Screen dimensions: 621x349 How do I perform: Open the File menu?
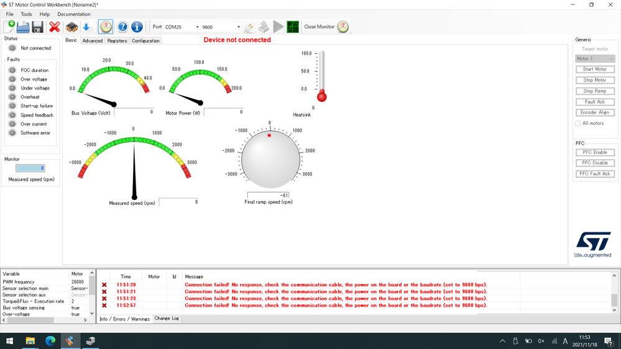point(9,14)
